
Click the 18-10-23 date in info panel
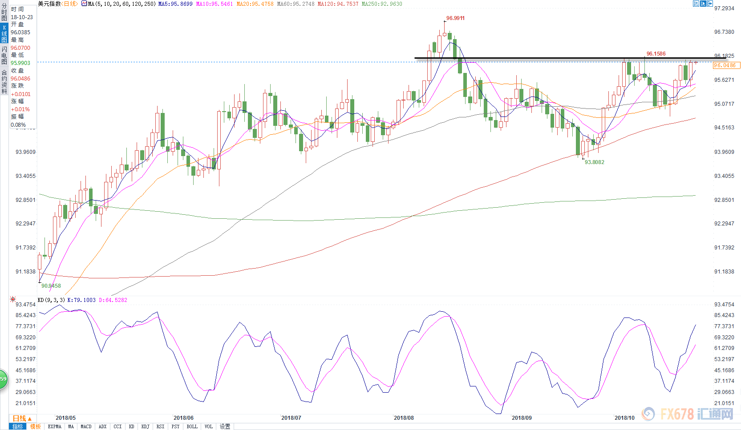pyautogui.click(x=22, y=17)
